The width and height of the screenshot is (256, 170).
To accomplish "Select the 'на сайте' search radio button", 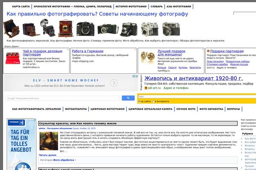I will pyautogui.click(x=139, y=102).
